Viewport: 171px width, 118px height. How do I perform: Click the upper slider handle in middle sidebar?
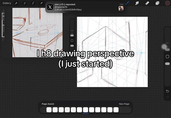click(72, 36)
